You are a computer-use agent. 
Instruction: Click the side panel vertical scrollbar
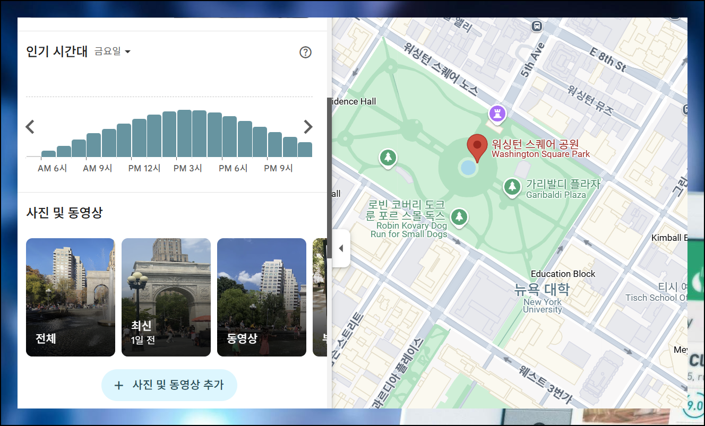point(329,178)
